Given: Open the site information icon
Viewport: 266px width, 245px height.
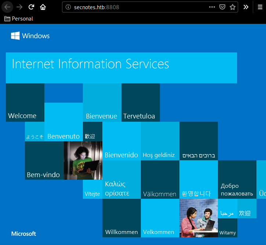Looking at the screenshot, I should click(x=68, y=7).
